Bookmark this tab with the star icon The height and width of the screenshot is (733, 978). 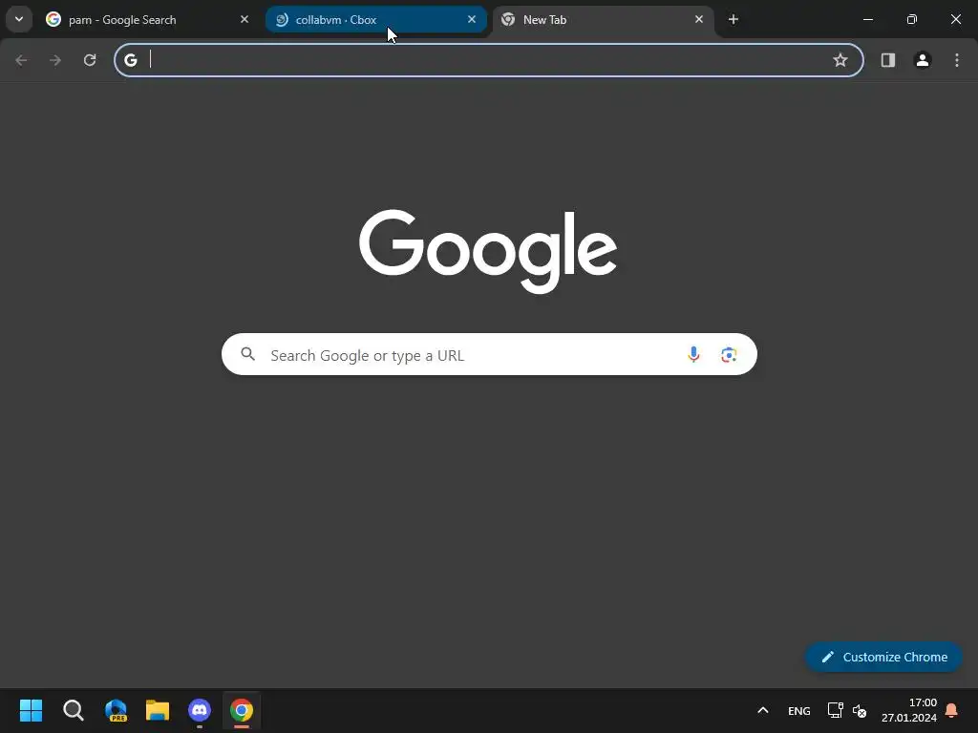click(840, 60)
